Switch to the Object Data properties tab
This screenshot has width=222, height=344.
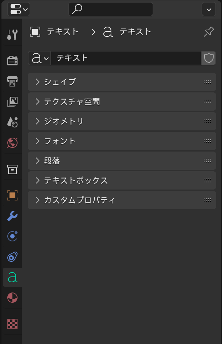pyautogui.click(x=12, y=277)
